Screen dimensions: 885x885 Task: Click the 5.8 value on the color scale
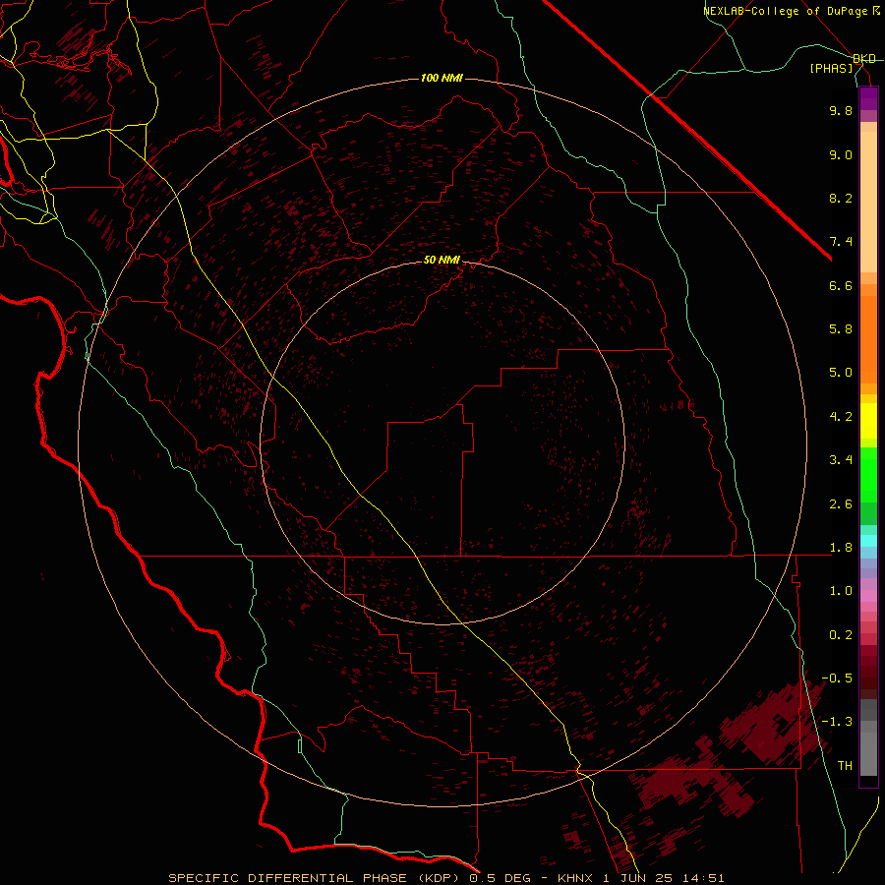(x=841, y=329)
